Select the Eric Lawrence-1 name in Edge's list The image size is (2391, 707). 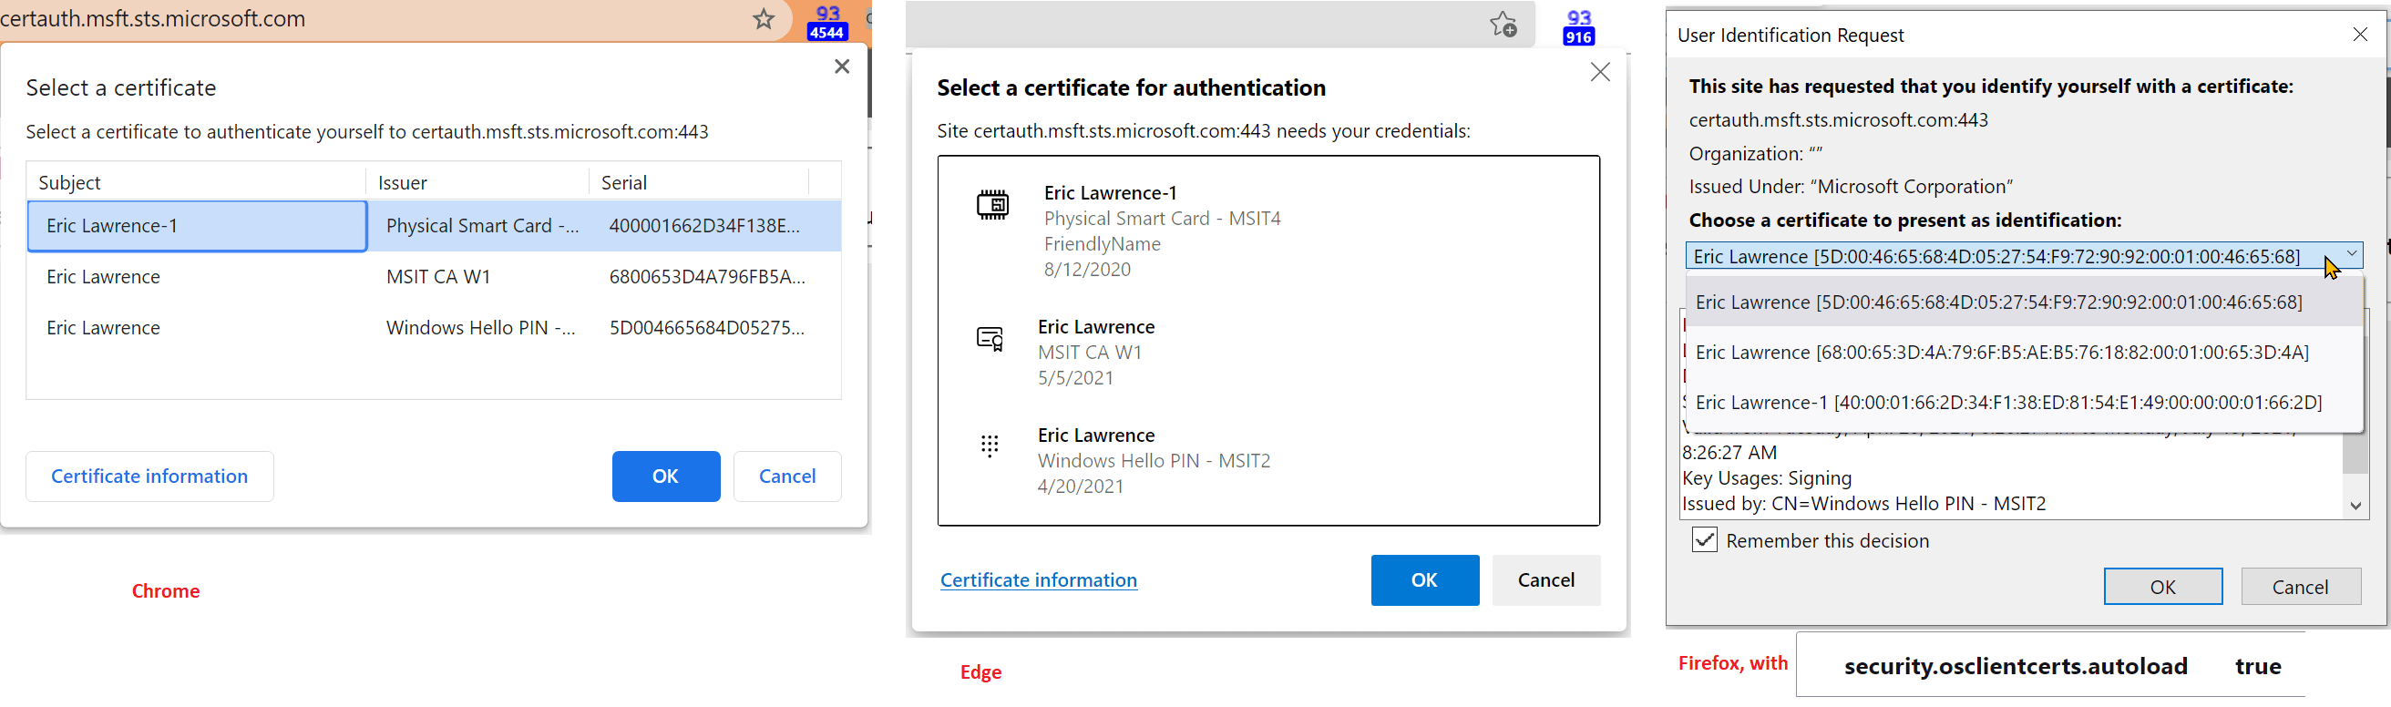coord(1110,192)
